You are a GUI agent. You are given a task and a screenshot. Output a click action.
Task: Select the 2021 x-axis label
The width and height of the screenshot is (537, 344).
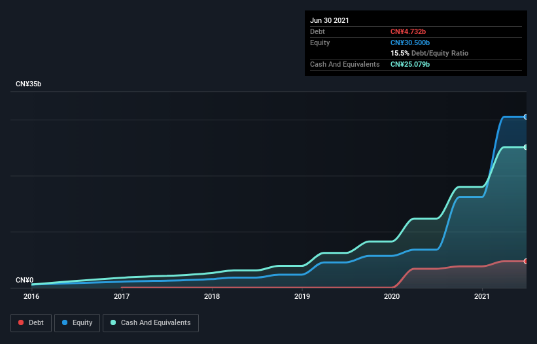pyautogui.click(x=482, y=296)
